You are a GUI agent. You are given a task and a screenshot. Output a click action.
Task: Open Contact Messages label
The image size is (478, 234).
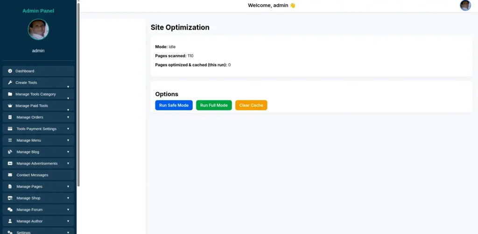coord(32,175)
